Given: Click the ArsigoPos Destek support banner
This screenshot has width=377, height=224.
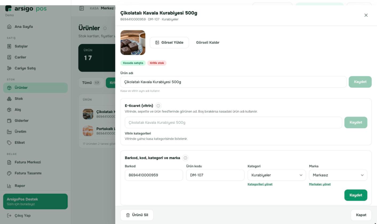Looking at the screenshot, I should click(x=35, y=201).
